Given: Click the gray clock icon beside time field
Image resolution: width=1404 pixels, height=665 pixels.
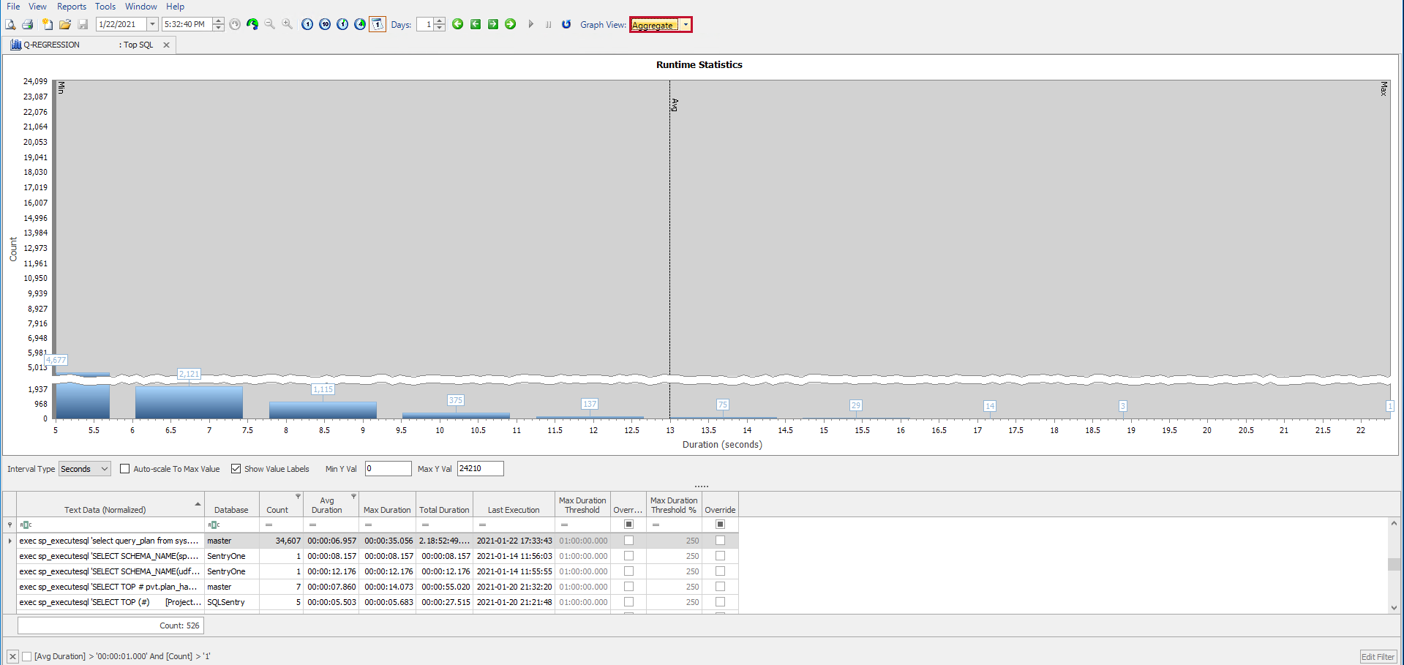Looking at the screenshot, I should click(x=235, y=24).
